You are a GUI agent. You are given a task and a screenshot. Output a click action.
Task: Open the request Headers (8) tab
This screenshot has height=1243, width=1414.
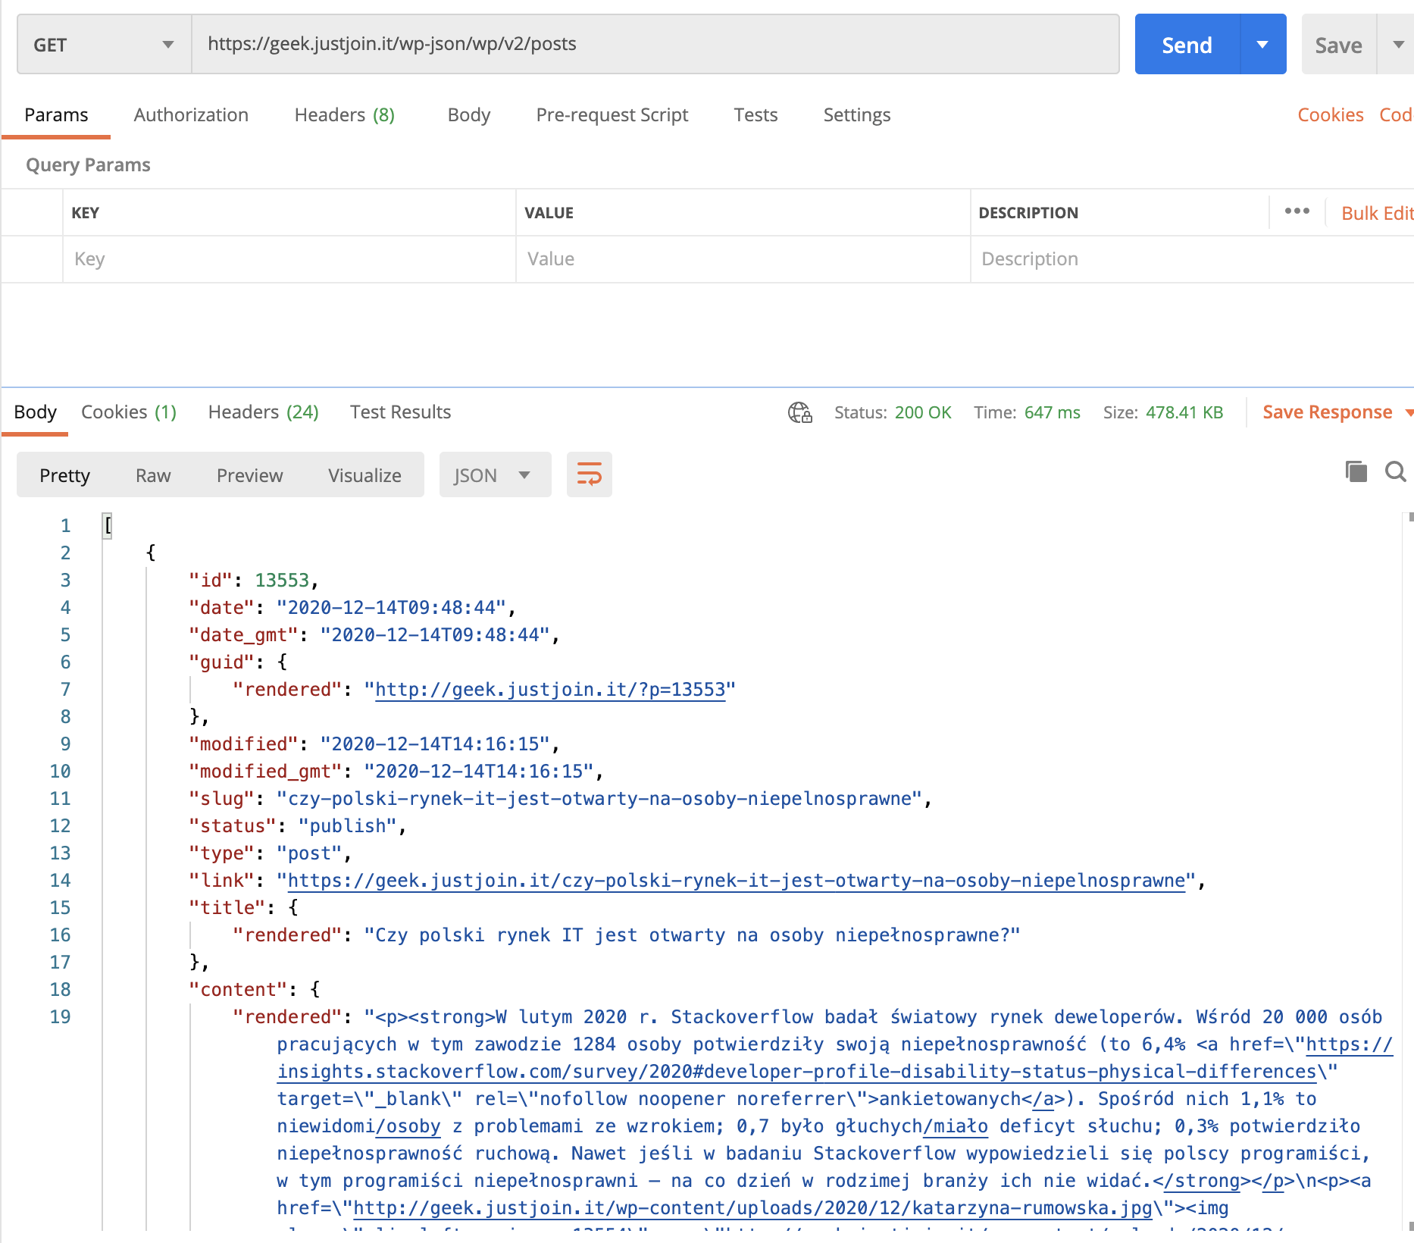point(344,115)
